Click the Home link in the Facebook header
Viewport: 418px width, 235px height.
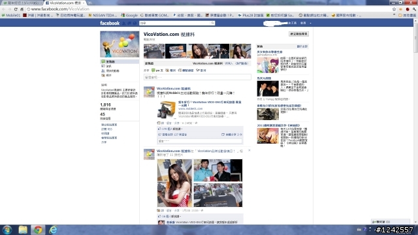tap(303, 23)
